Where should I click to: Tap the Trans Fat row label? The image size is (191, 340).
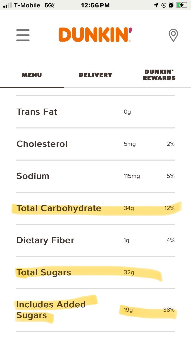click(37, 112)
